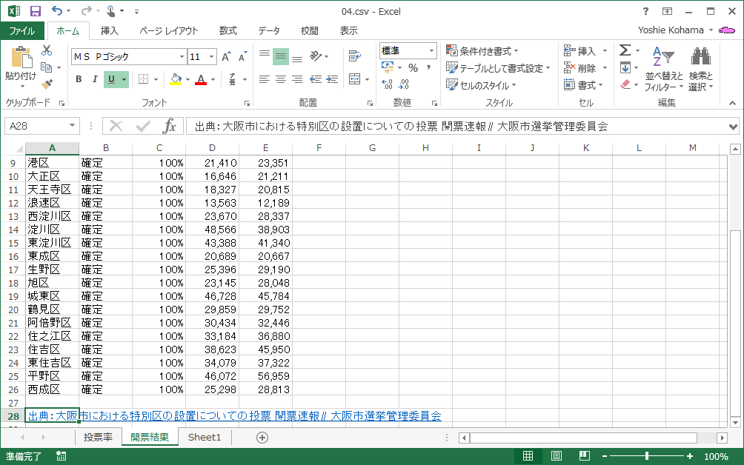Switch to the データ ribbon tab
The image size is (744, 465).
point(268,31)
